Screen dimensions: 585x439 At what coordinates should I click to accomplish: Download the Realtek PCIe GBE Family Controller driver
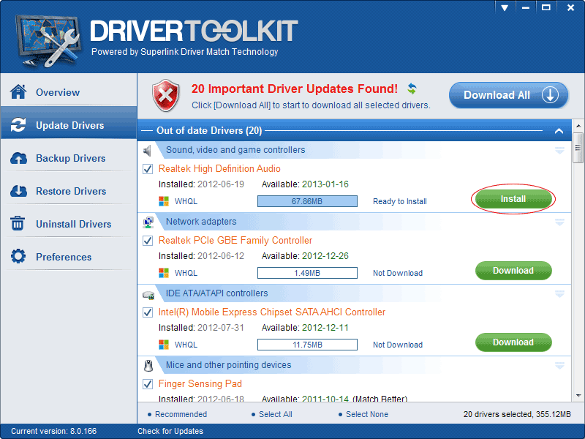pos(513,271)
